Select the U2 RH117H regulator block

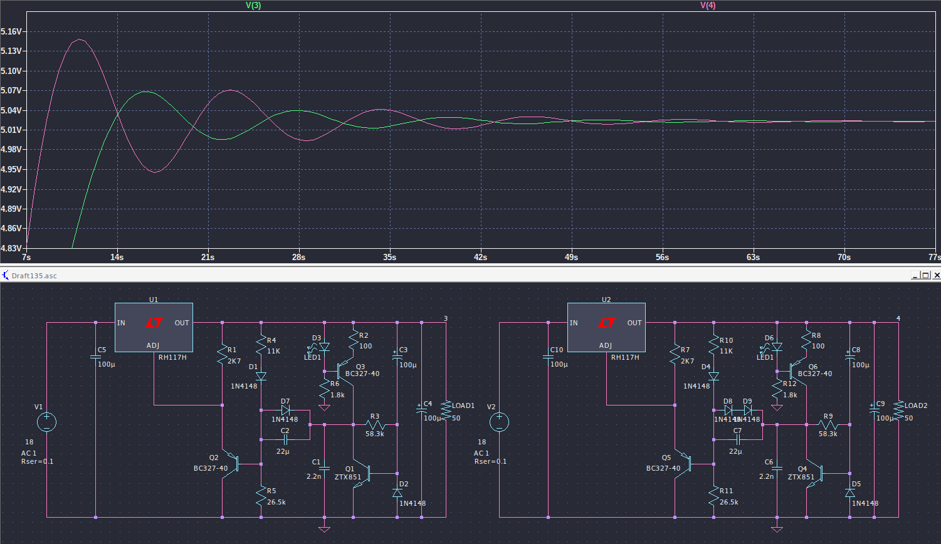[606, 327]
